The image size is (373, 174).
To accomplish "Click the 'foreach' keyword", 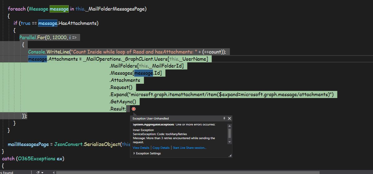I will 17,9.
